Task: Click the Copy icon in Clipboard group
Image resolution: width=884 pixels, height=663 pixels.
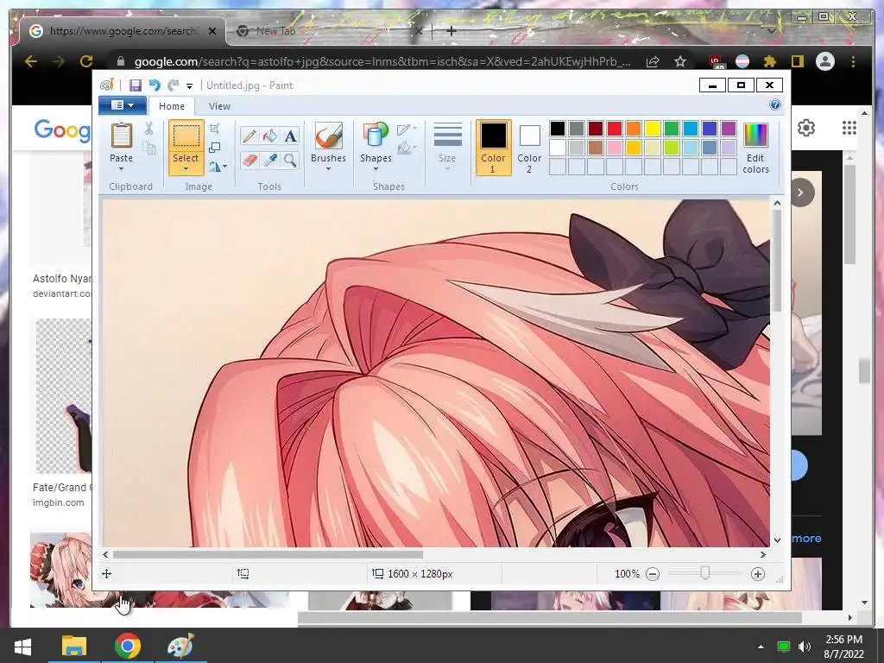Action: (148, 148)
